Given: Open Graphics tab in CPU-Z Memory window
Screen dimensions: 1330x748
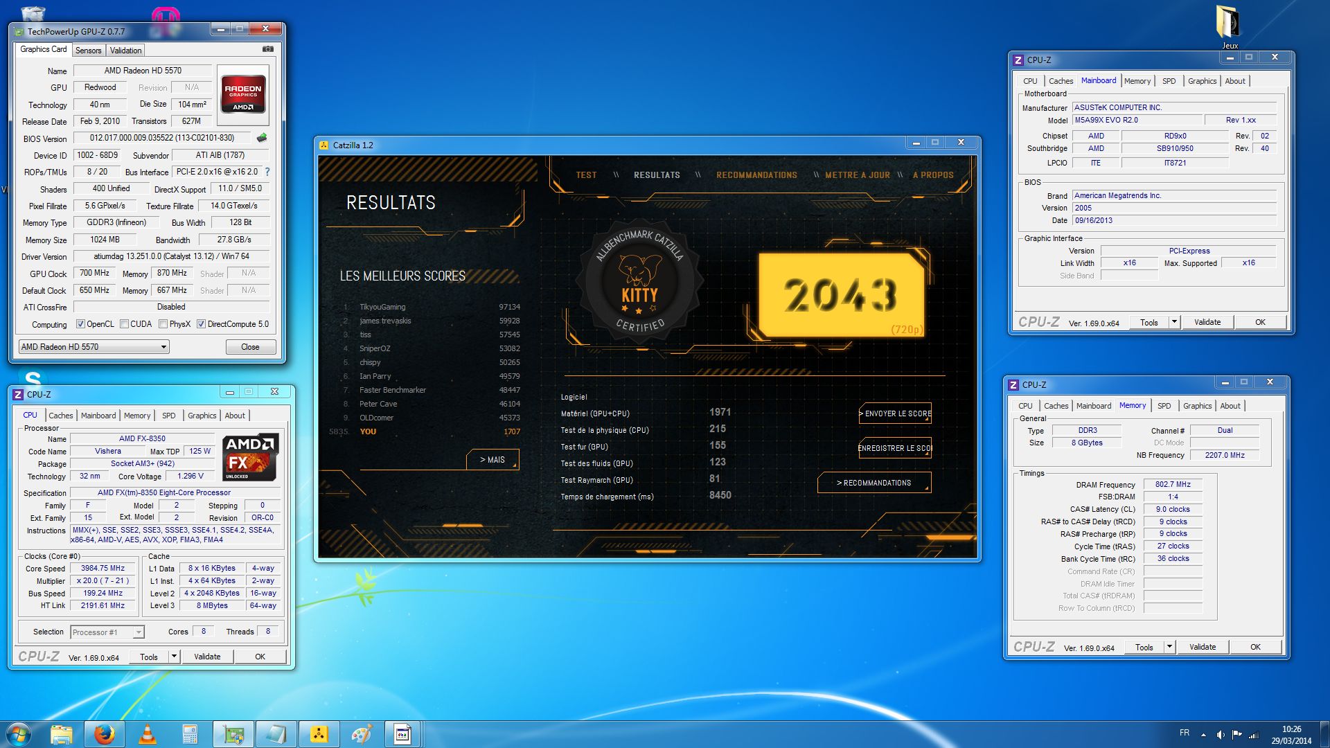Looking at the screenshot, I should [1198, 406].
